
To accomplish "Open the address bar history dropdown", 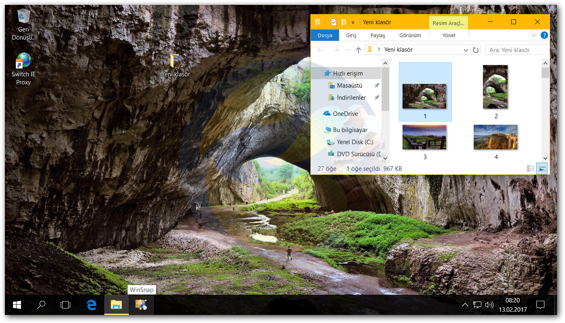I will (466, 49).
